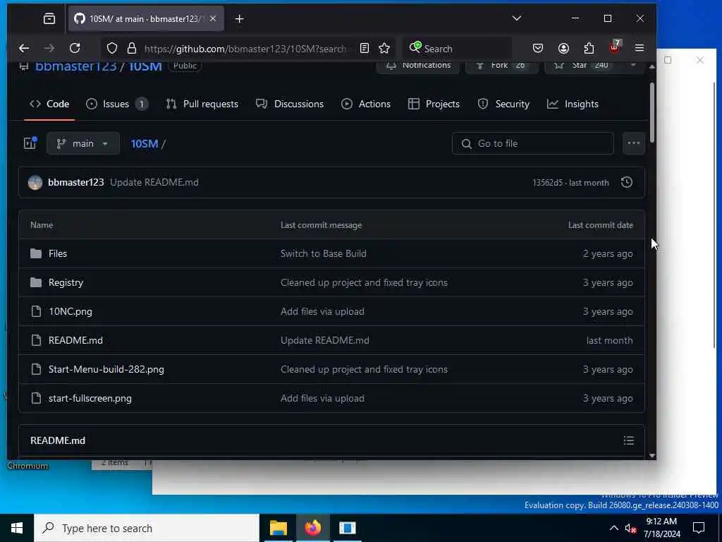
Task: Open the extensions puzzle icon
Action: coord(589,49)
